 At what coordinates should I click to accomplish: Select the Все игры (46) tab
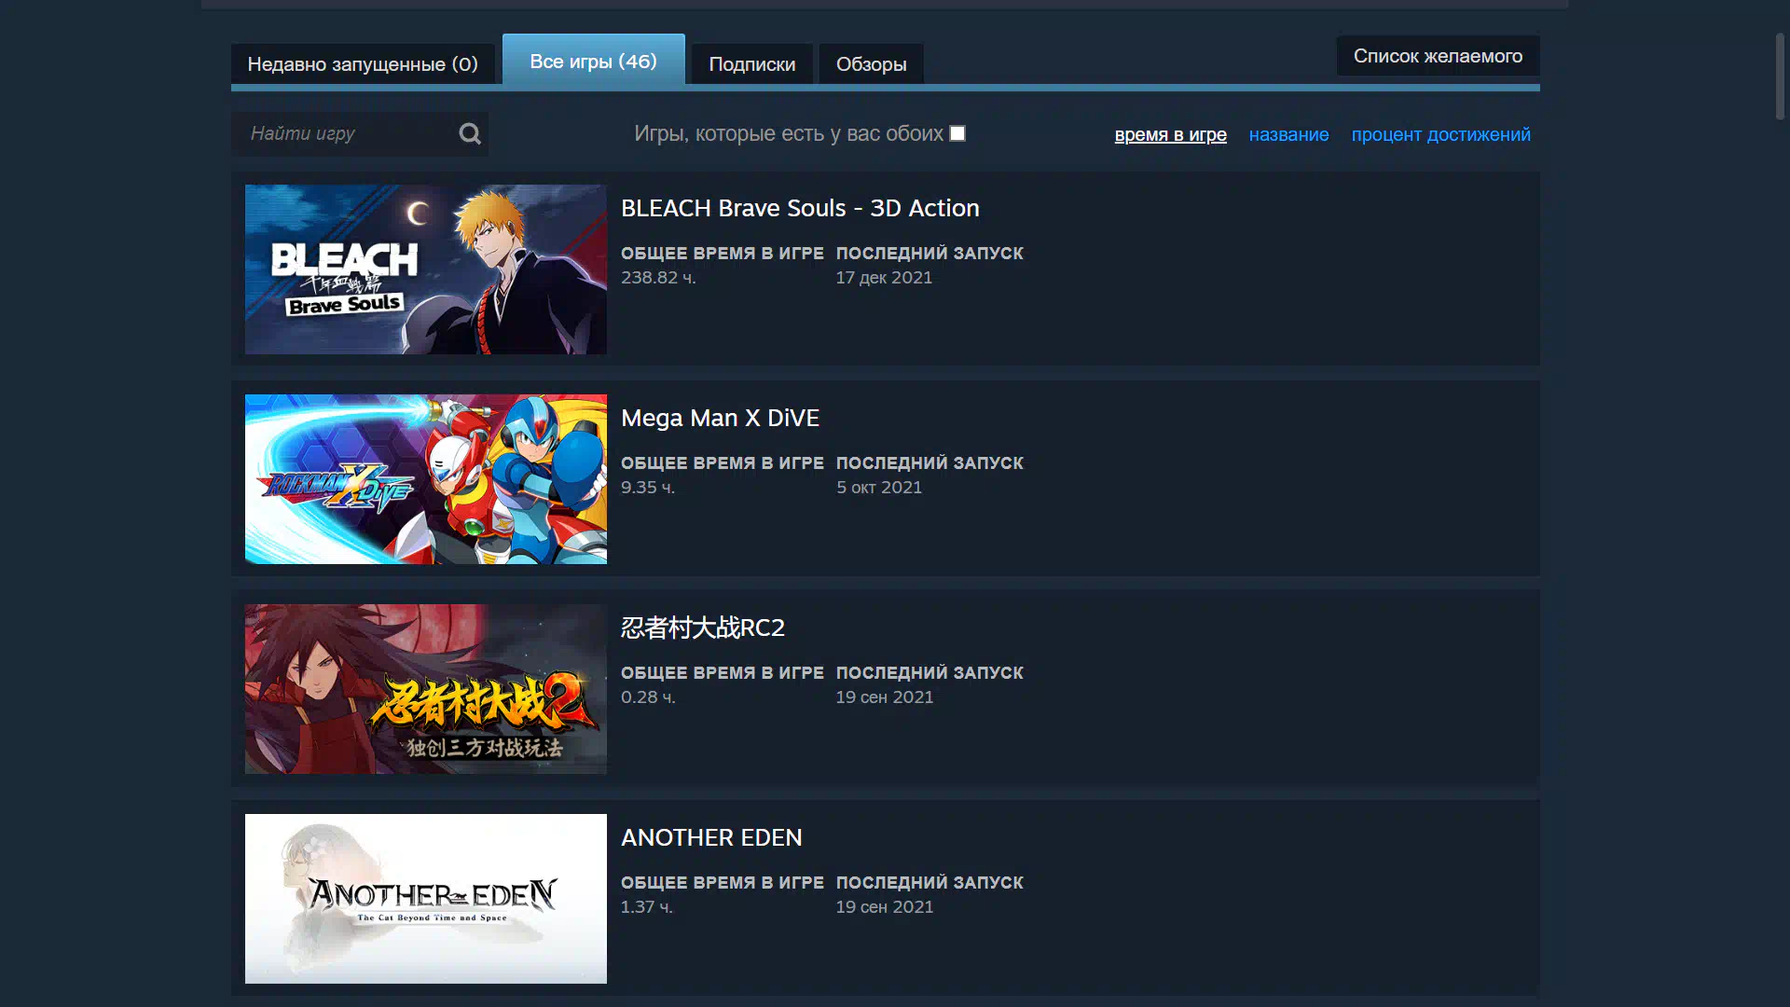coord(594,61)
